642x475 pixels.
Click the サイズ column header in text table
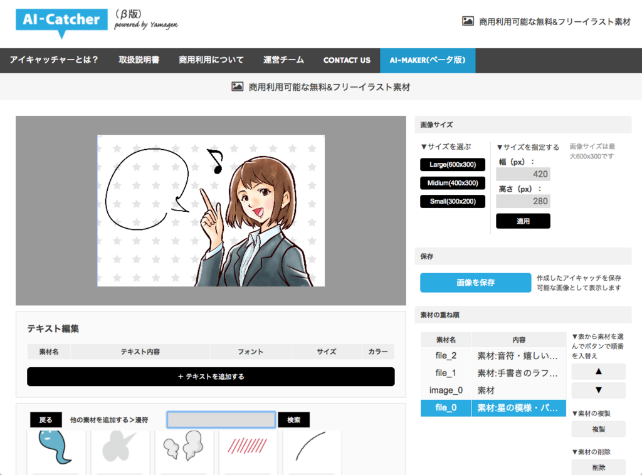coord(326,352)
